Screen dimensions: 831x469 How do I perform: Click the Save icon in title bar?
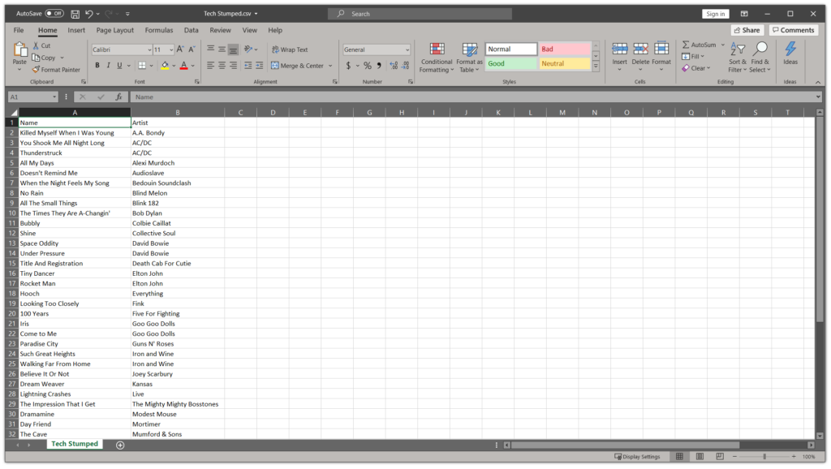[x=75, y=14]
